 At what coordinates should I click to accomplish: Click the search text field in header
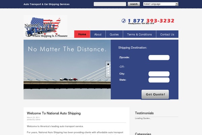point(110,4)
